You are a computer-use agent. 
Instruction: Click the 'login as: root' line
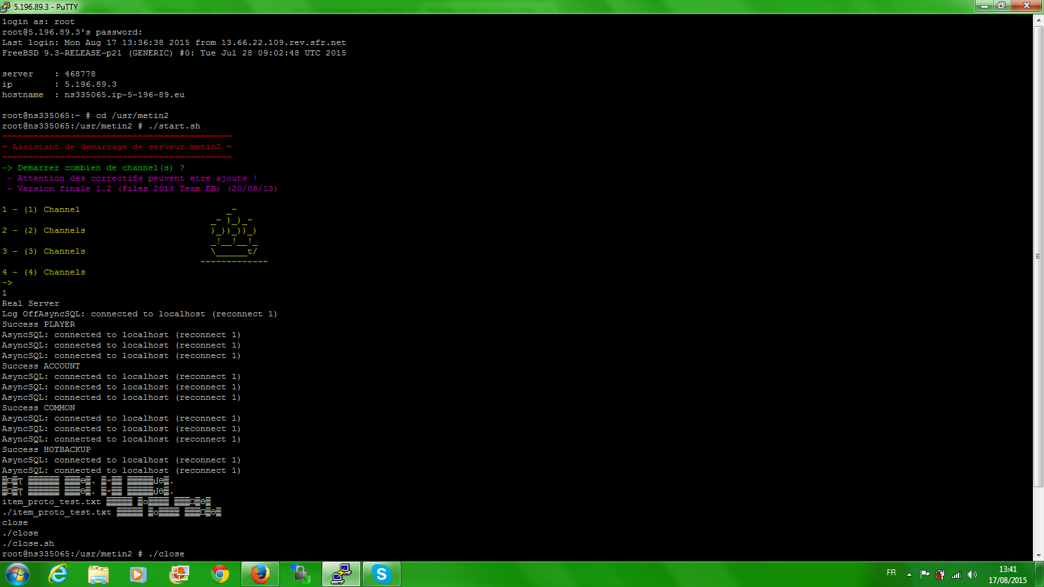38,22
